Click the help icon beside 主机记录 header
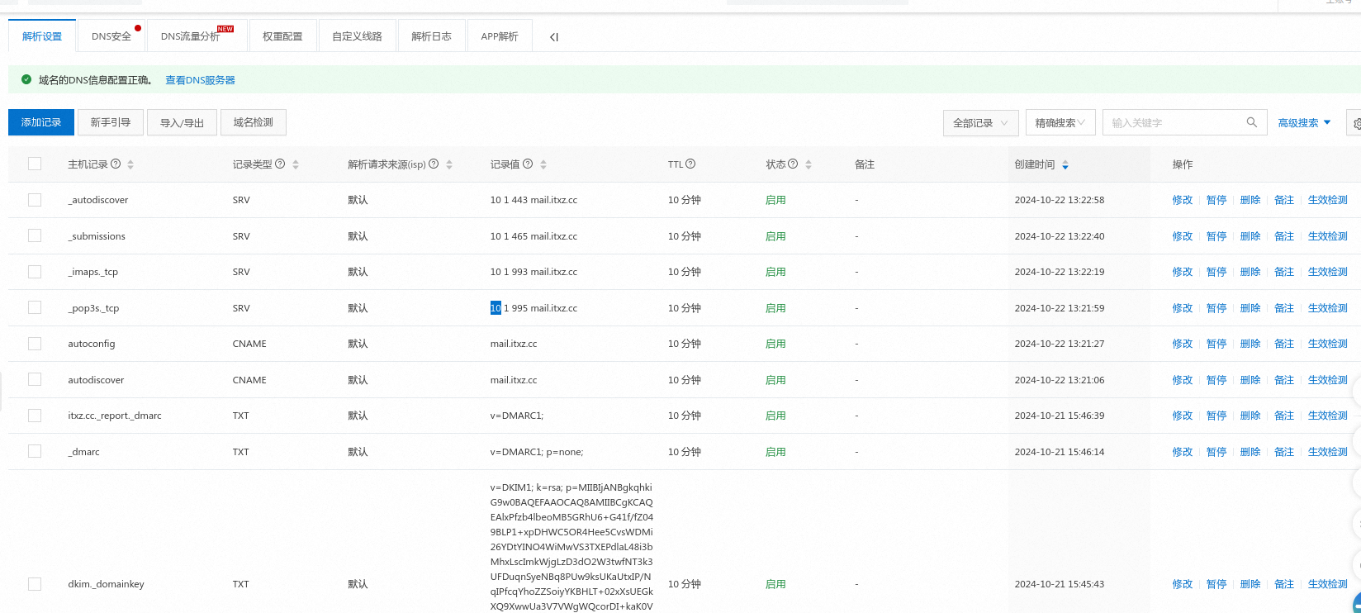The height and width of the screenshot is (613, 1361). click(x=116, y=164)
